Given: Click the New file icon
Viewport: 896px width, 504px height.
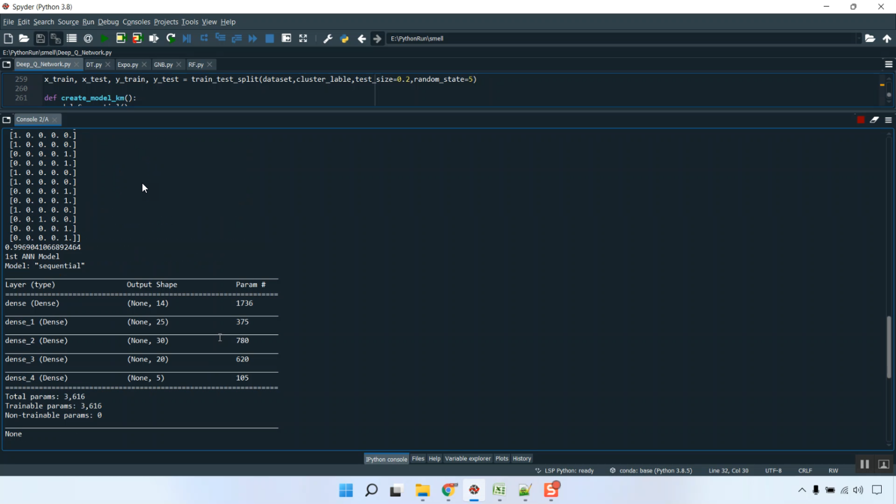Looking at the screenshot, I should [x=8, y=39].
